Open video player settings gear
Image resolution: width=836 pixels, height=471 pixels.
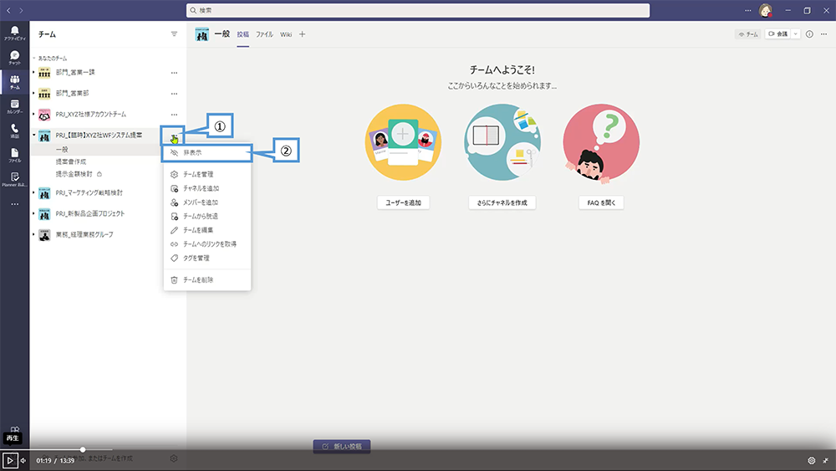coord(812,460)
